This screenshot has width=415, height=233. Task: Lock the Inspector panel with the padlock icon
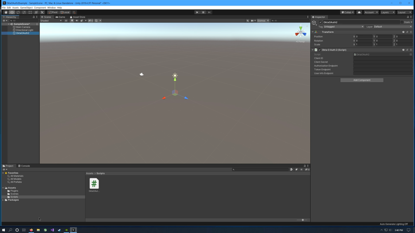(408, 17)
